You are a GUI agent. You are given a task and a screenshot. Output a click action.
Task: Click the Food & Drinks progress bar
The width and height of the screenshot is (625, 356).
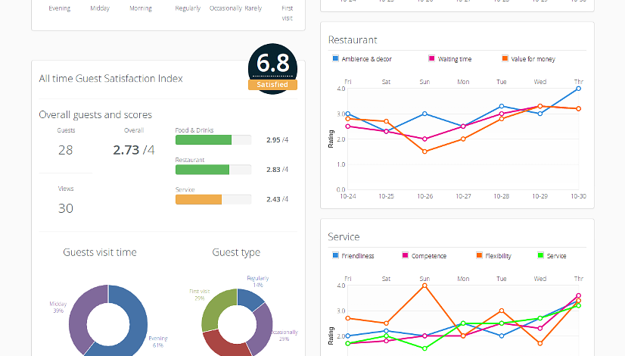coord(213,140)
